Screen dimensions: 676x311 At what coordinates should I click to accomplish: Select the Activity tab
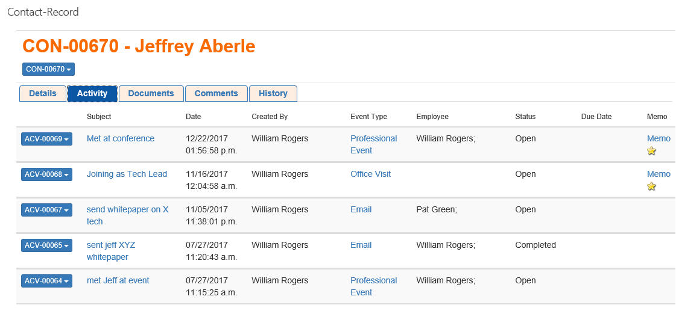click(92, 93)
